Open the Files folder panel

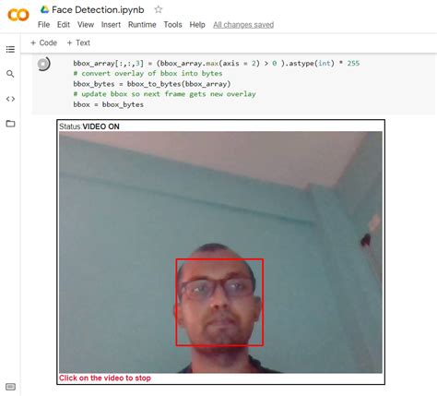click(10, 124)
